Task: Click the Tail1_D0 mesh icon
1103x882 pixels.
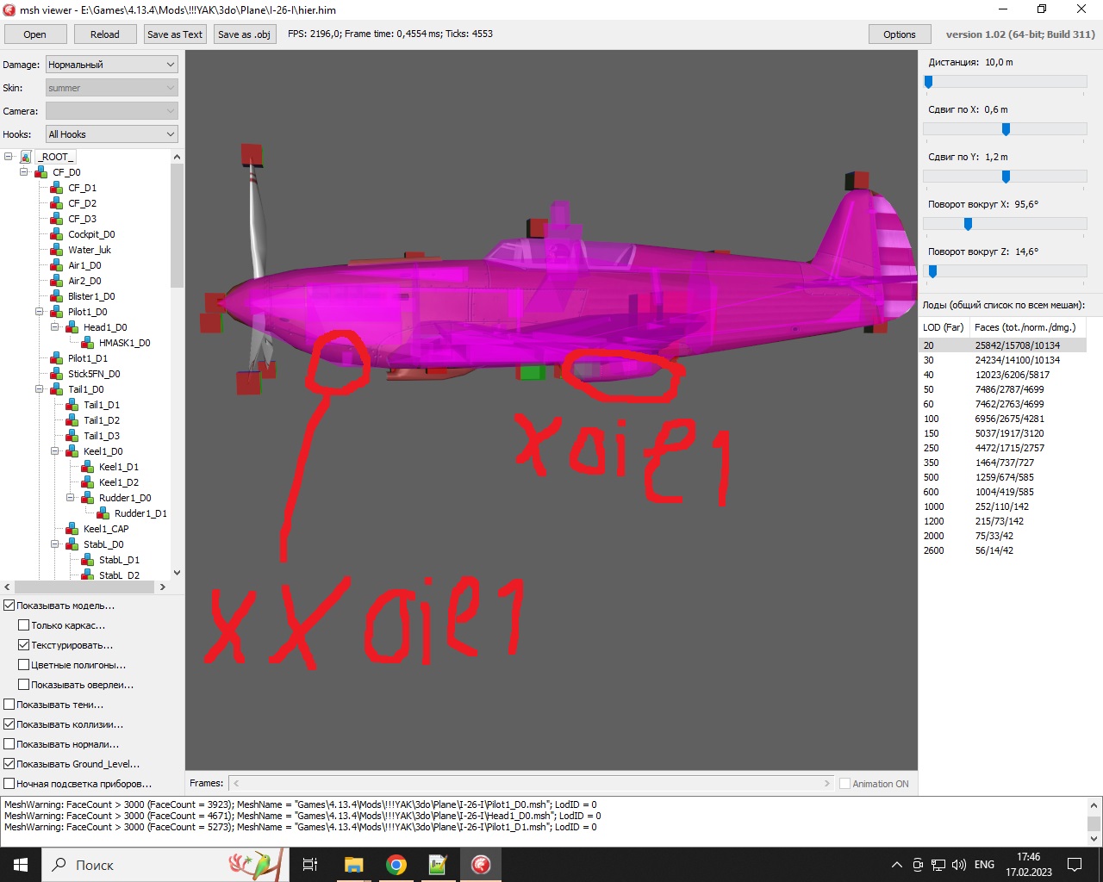Action: pos(57,389)
